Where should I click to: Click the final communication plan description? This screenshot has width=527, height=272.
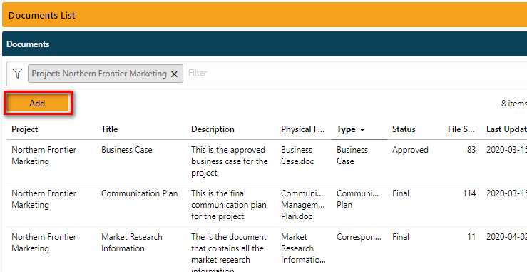point(229,205)
